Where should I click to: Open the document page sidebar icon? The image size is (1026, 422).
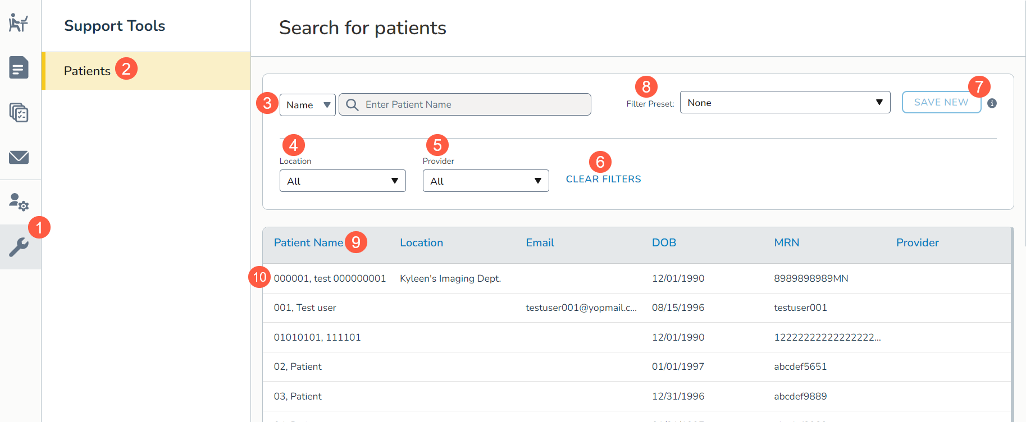[19, 68]
